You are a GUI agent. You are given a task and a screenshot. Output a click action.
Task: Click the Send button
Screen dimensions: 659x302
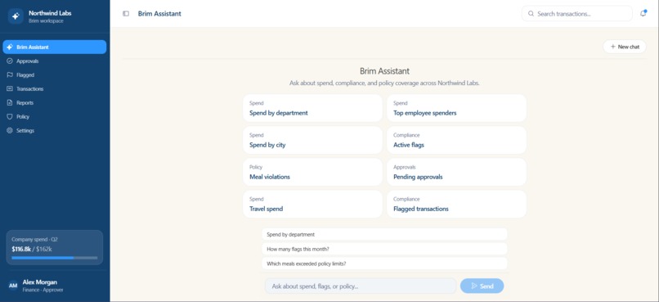(x=482, y=286)
